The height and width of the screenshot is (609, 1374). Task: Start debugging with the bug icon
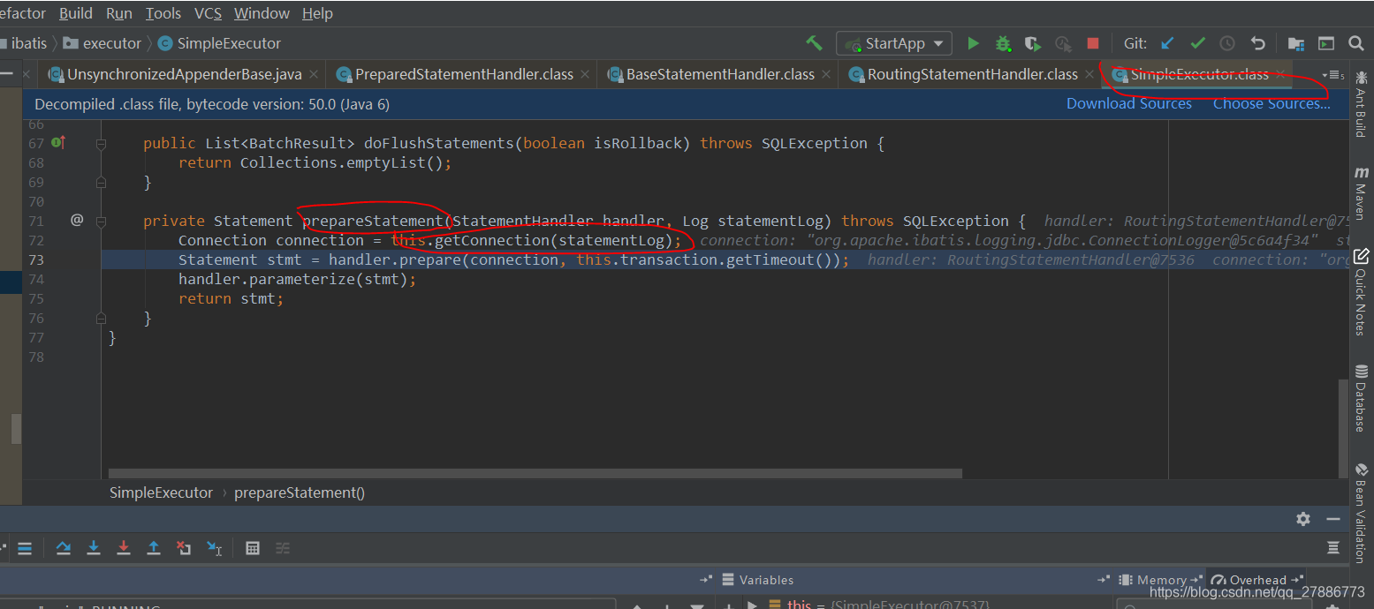point(1003,42)
